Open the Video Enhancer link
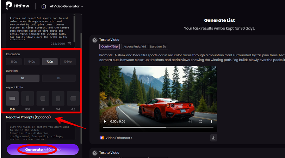This screenshot has width=285, height=158. [119, 138]
